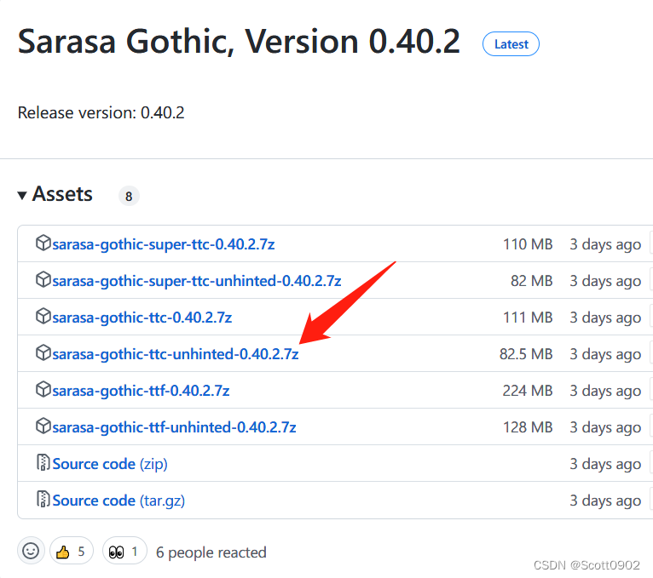Click the '6 people reacted' text

211,552
